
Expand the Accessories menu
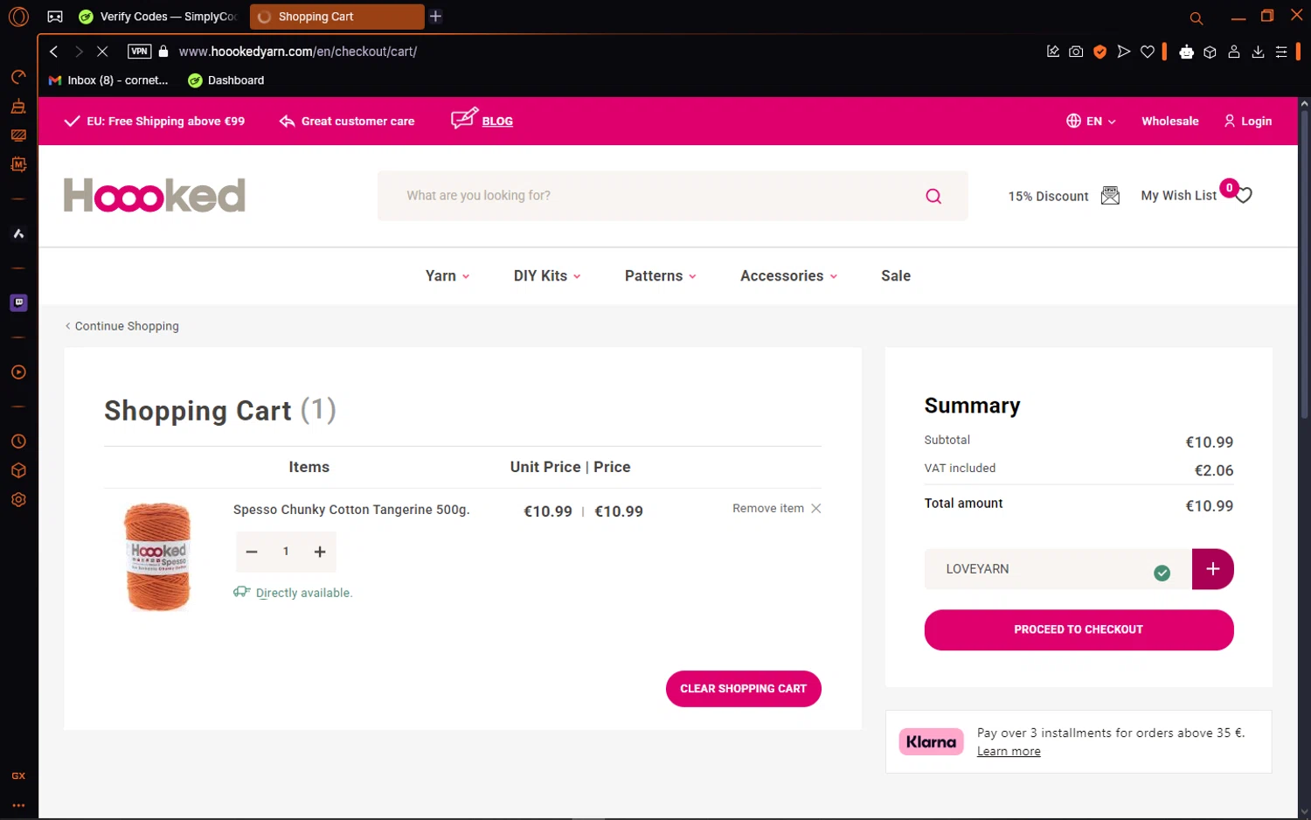(788, 276)
